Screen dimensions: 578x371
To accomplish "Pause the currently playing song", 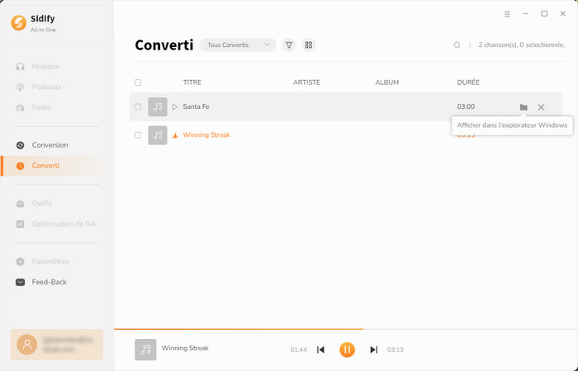I will [347, 350].
